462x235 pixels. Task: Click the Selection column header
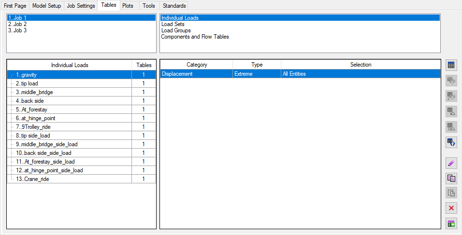[361, 65]
